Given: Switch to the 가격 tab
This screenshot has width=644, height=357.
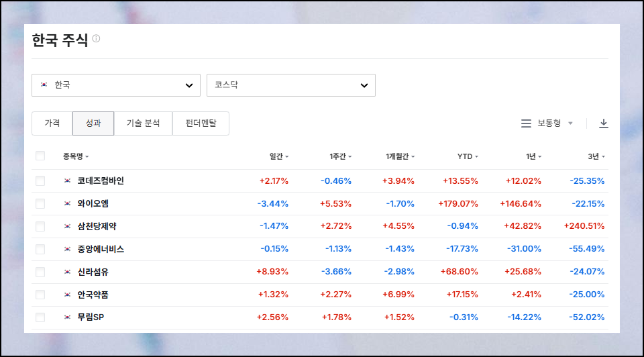Looking at the screenshot, I should [52, 123].
